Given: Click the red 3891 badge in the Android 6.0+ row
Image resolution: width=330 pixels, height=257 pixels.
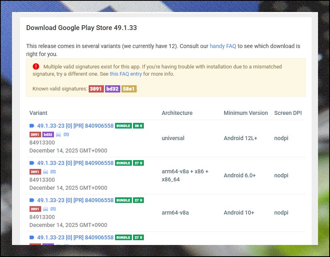Looking at the screenshot, I should pos(35,172).
